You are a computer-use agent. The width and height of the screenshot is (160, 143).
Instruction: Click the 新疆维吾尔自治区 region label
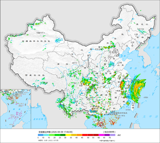coord(36,41)
